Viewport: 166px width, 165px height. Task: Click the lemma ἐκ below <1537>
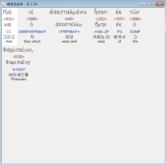[119, 24]
